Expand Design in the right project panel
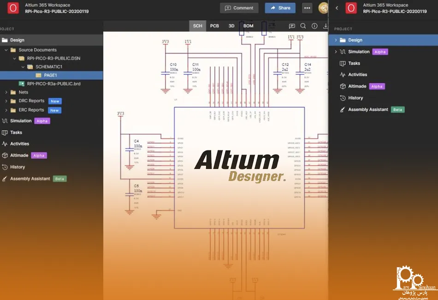This screenshot has width=438, height=300. pos(336,40)
